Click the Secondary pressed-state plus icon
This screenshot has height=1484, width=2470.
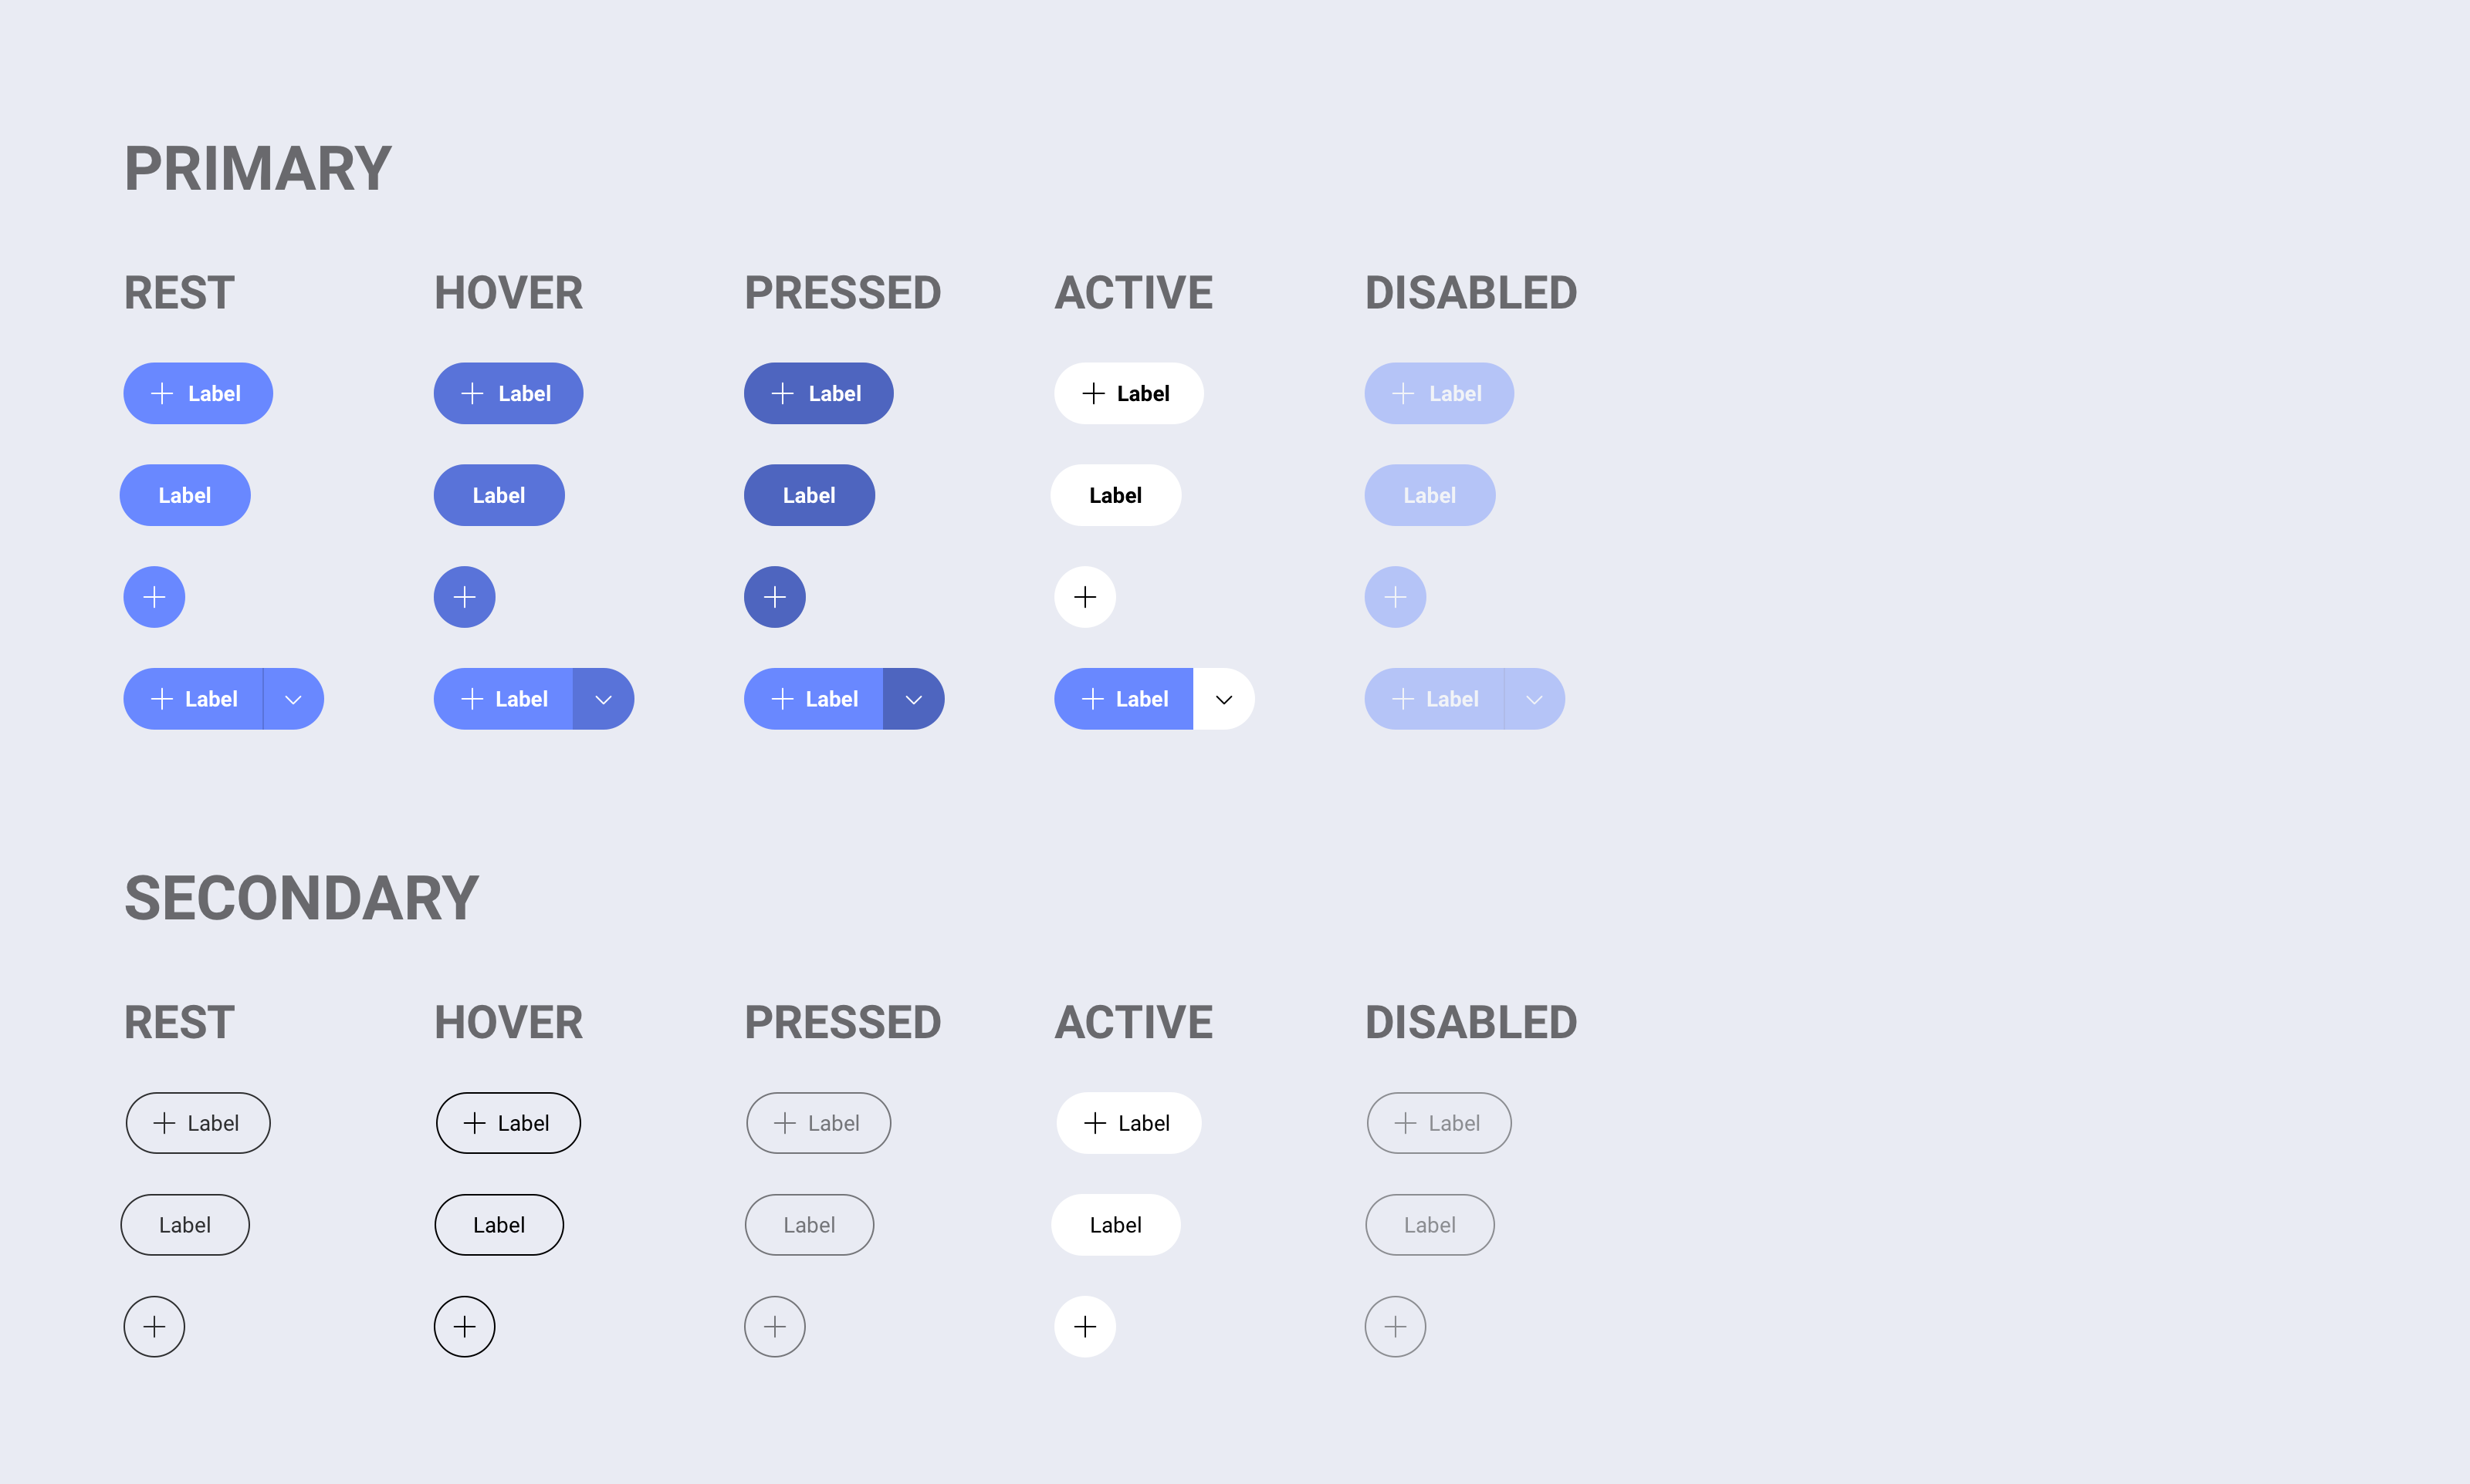pyautogui.click(x=774, y=1326)
